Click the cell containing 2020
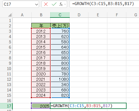The height and width of the screenshot is (111, 139). pyautogui.click(x=41, y=74)
